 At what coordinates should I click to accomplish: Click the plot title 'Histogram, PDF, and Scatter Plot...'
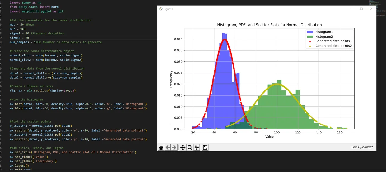coord(270,25)
